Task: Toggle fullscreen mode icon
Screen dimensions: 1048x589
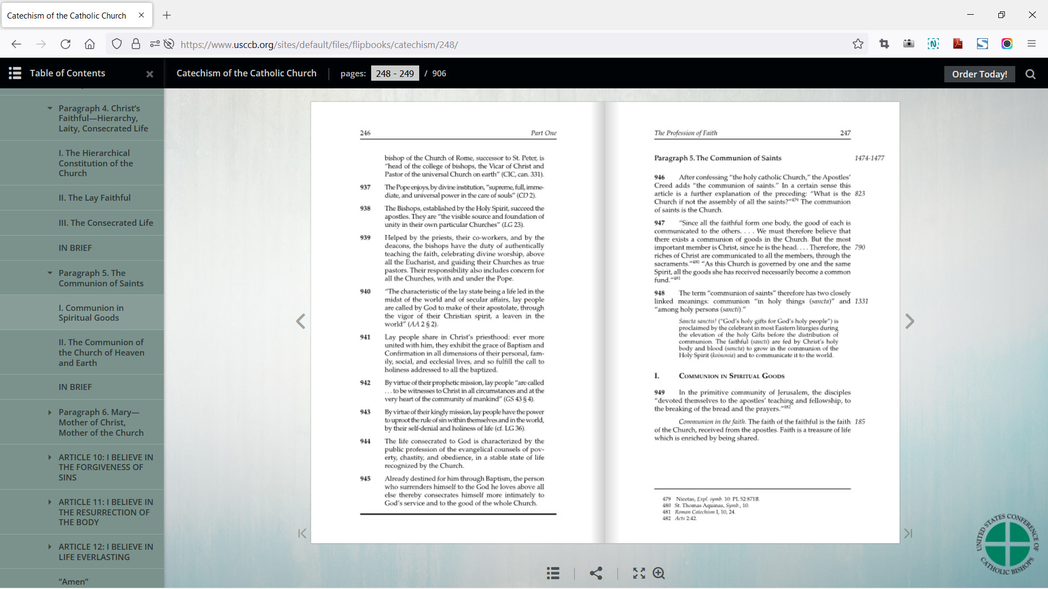Action: coord(639,573)
